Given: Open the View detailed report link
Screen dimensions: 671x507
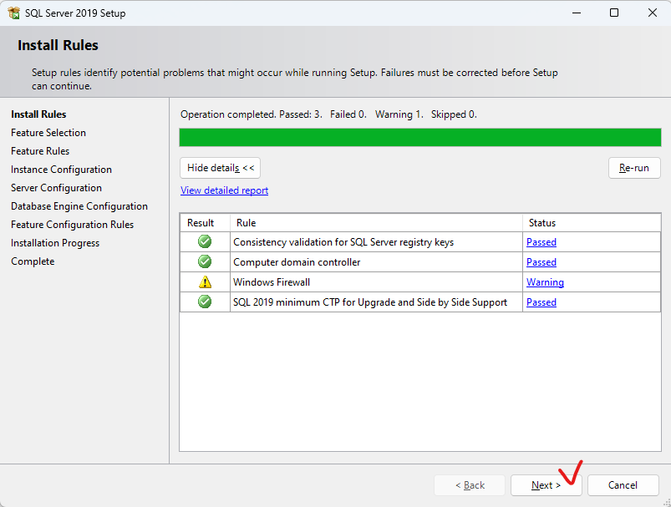Looking at the screenshot, I should [x=224, y=190].
